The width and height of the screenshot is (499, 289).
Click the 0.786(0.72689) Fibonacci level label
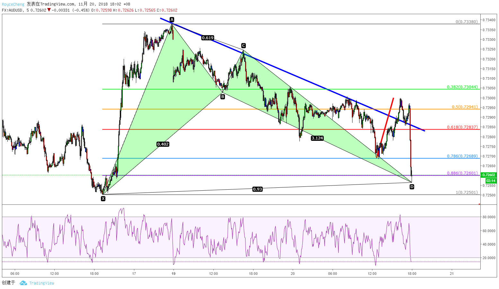[462, 156]
